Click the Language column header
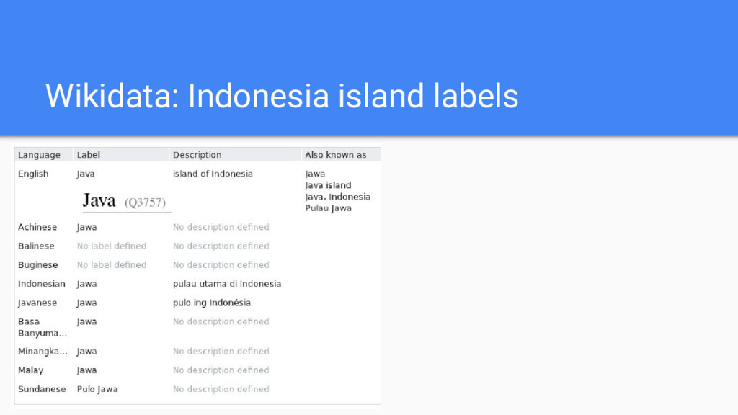Image resolution: width=738 pixels, height=415 pixels. point(39,155)
